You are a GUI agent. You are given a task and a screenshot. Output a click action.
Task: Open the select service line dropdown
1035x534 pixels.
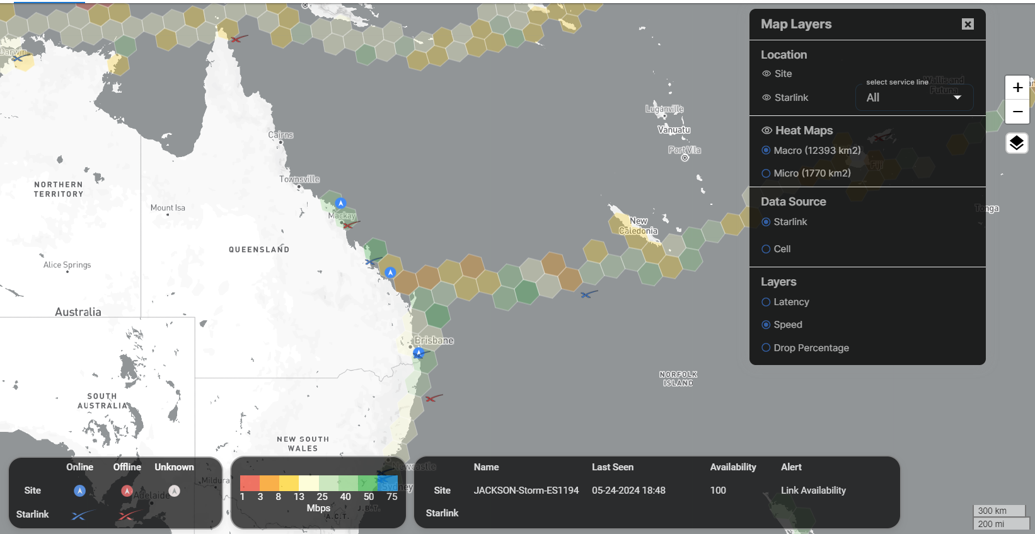tap(914, 97)
